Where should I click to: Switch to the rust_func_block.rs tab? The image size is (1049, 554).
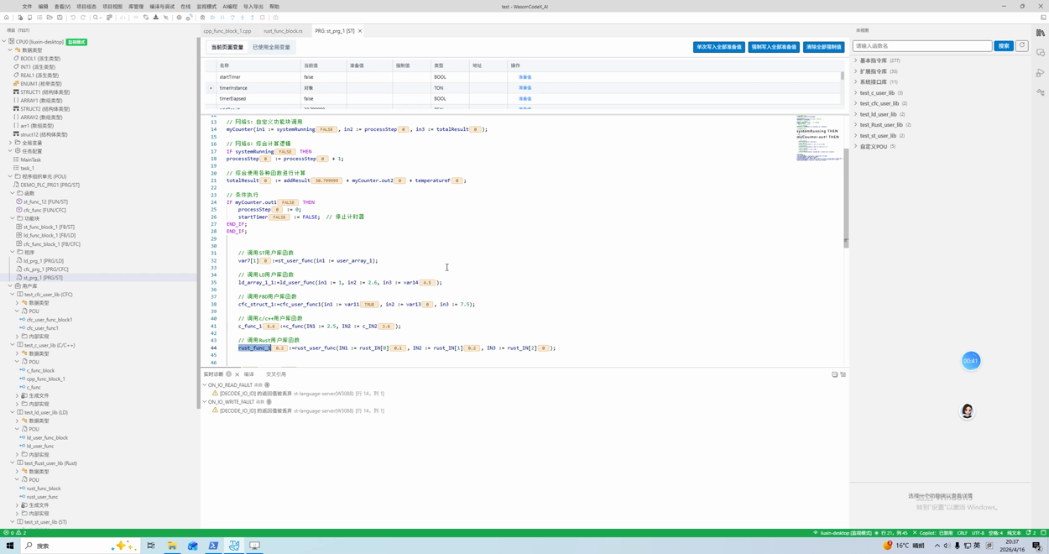tap(283, 31)
